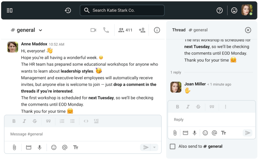Open send options arrow beside main send button
Viewport: 258px width, 159px height.
[154, 147]
